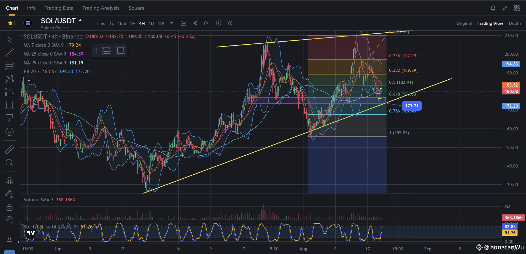
Task: Click the Solana coin logo
Action: (28, 23)
